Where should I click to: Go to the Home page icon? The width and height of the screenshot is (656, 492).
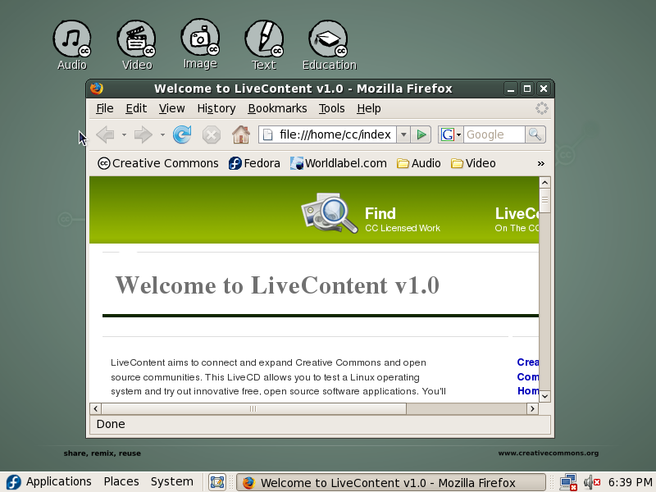pyautogui.click(x=241, y=134)
